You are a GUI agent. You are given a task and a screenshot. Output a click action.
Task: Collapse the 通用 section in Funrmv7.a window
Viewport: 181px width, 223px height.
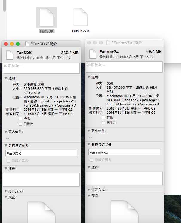(89, 77)
